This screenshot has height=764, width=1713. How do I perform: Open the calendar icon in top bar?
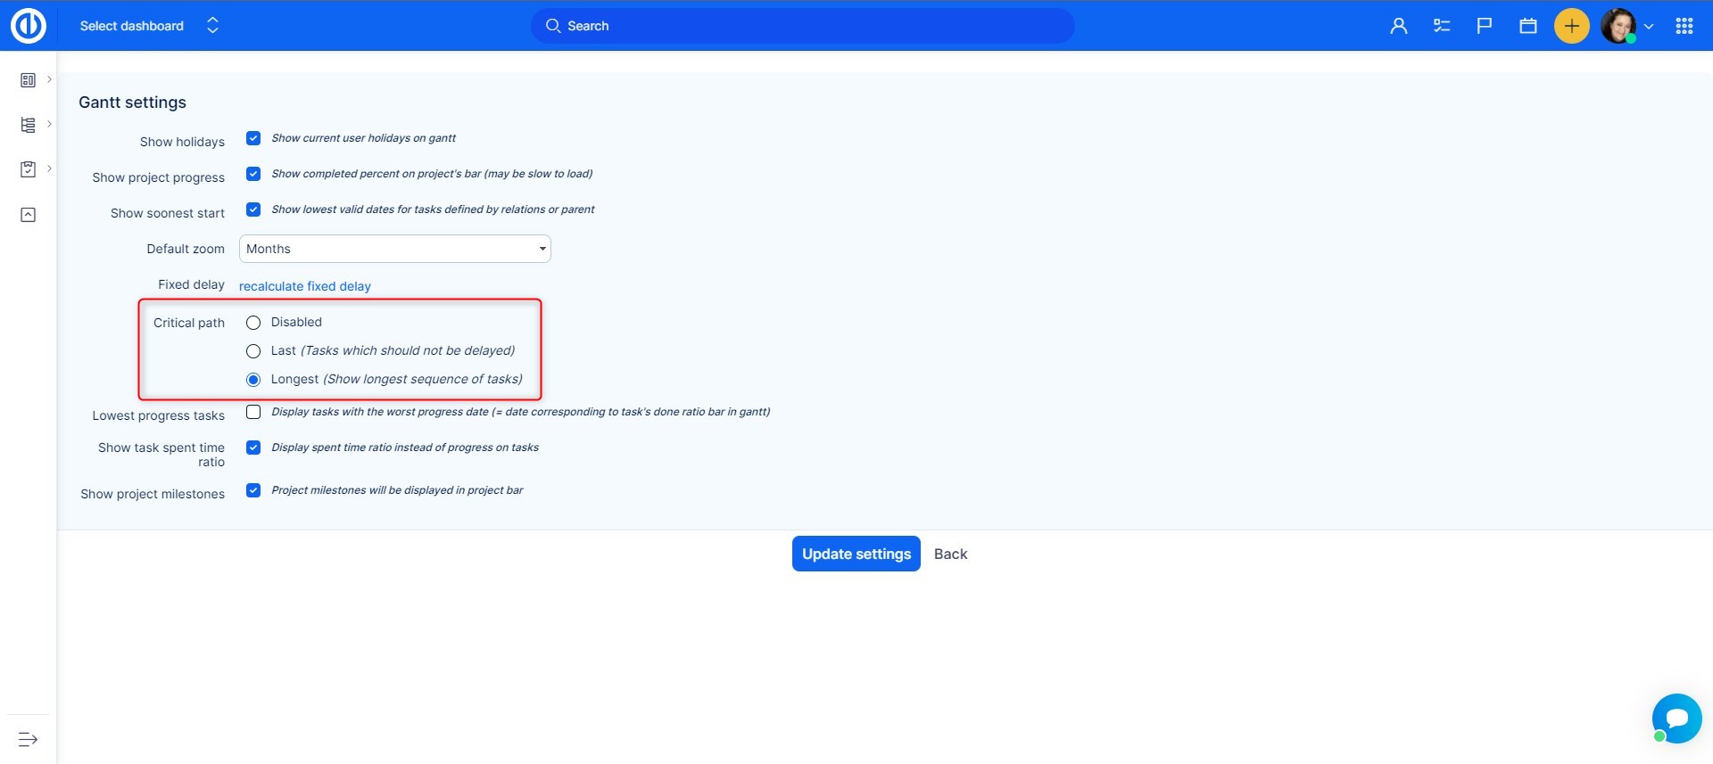click(1527, 26)
